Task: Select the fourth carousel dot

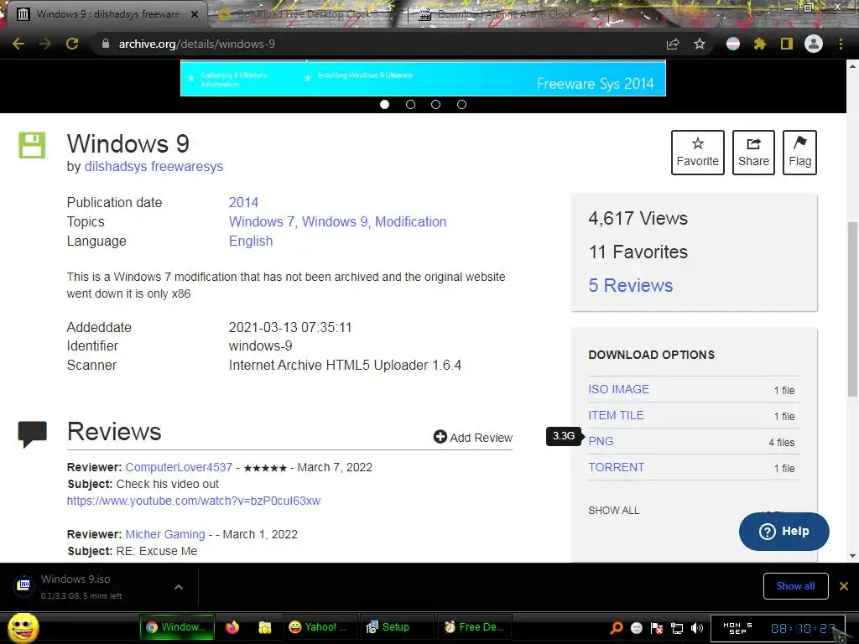Action: [x=462, y=104]
